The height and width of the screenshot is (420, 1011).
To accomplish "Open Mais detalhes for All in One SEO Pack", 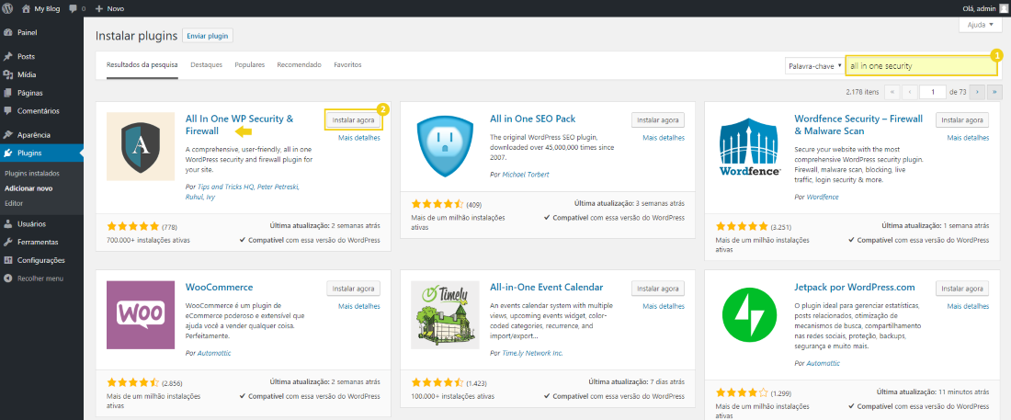I will pos(664,138).
